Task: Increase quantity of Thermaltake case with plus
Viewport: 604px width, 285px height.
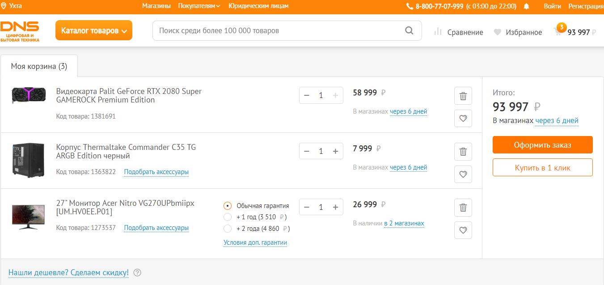Action: (335, 151)
